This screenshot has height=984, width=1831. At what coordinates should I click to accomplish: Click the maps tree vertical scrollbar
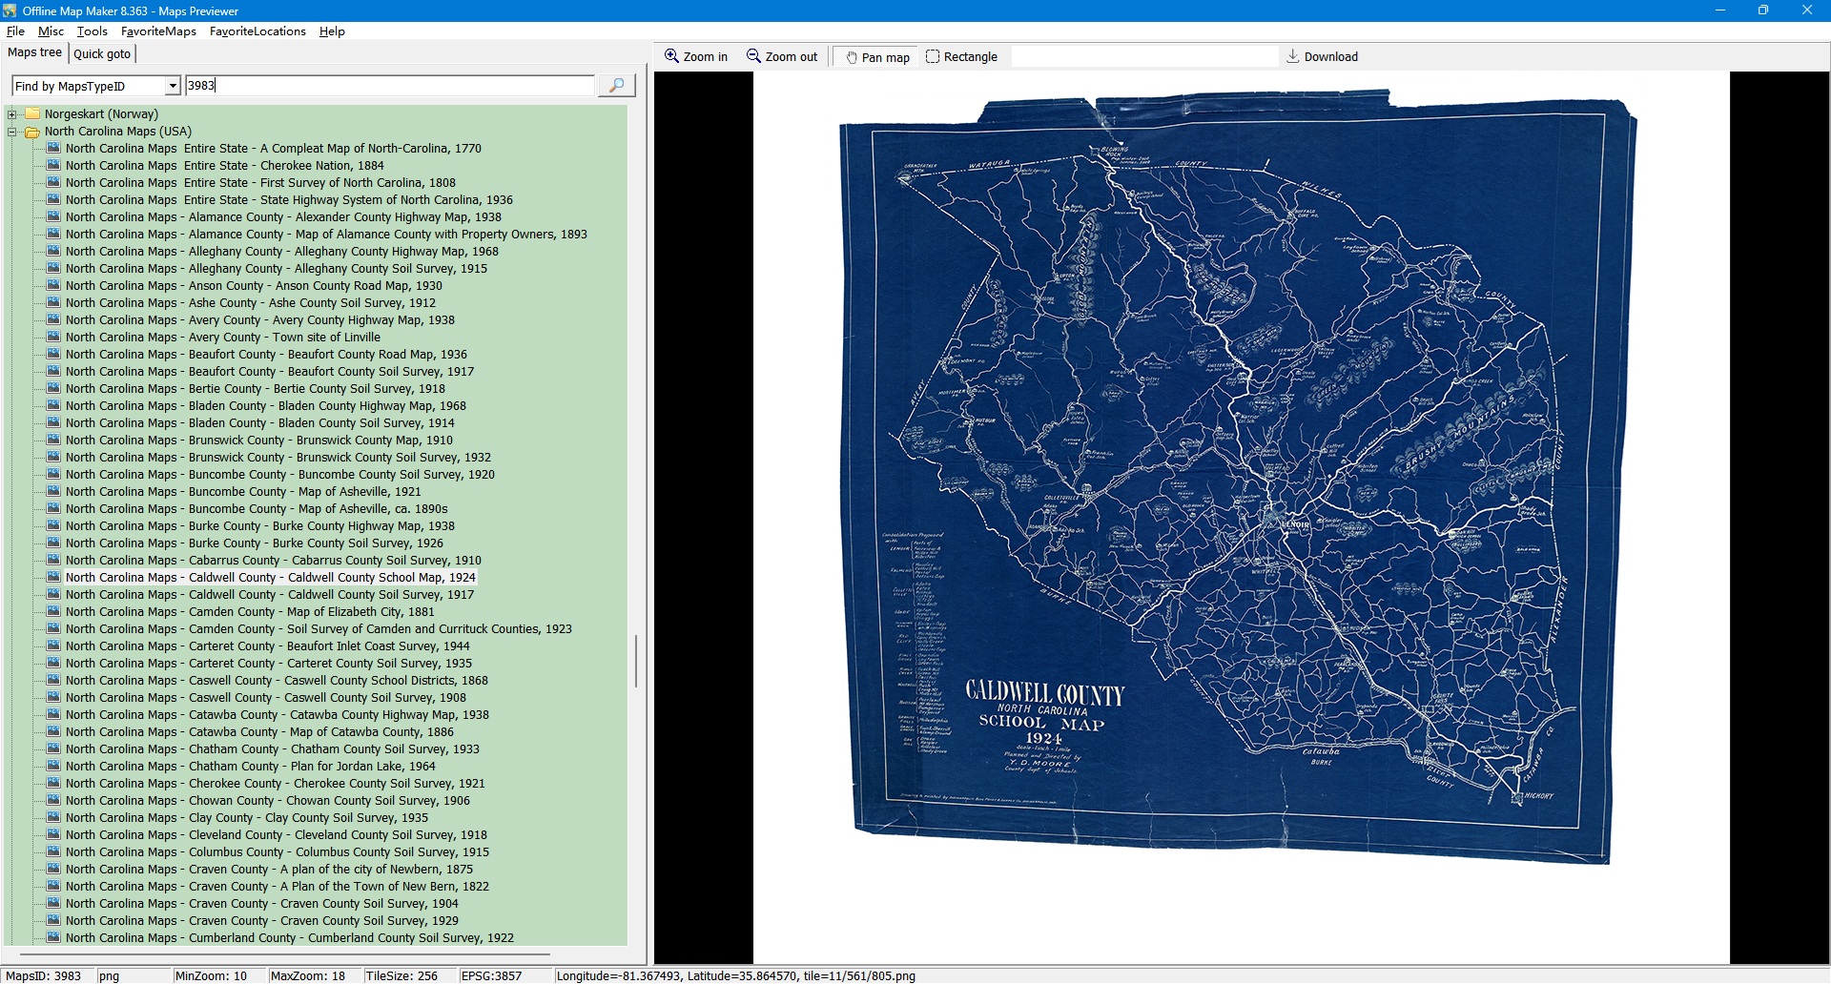tap(636, 660)
